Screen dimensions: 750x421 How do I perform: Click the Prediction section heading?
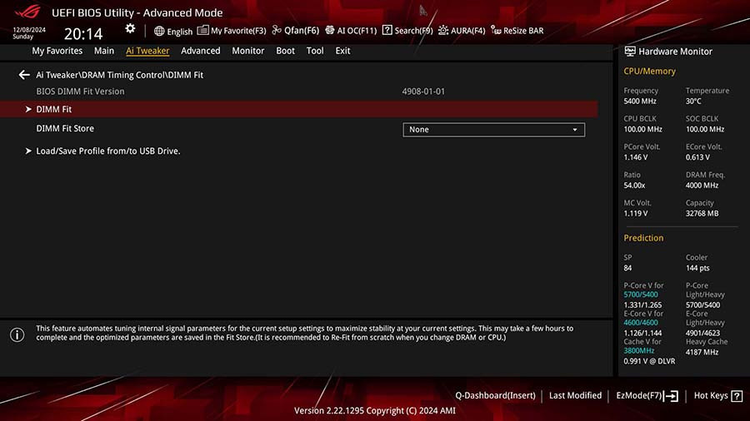[x=643, y=238]
